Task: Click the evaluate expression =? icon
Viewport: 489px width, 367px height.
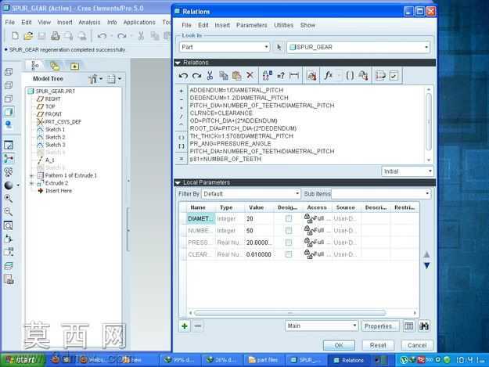Action: point(281,75)
